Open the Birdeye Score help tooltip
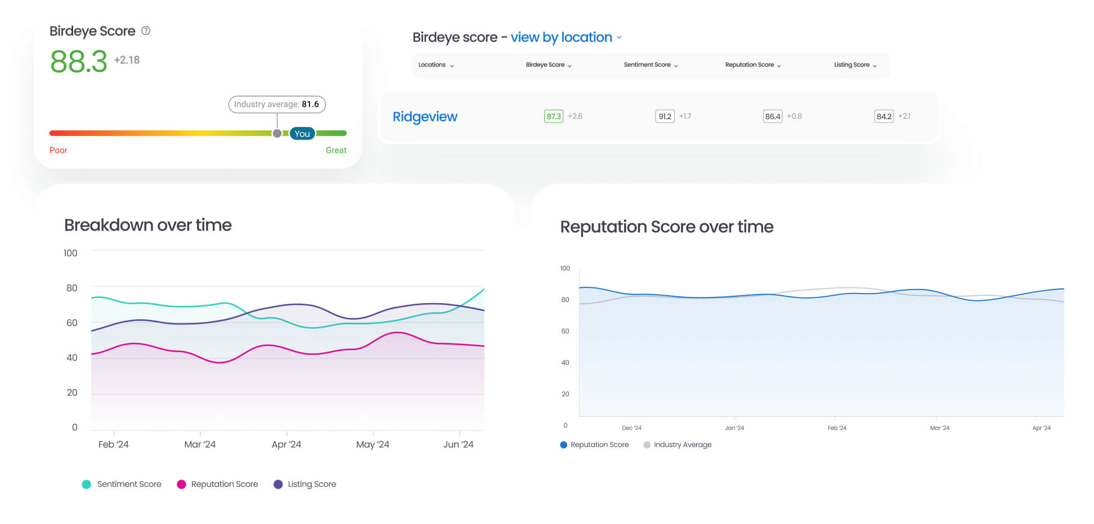Image resolution: width=1094 pixels, height=524 pixels. pyautogui.click(x=146, y=31)
